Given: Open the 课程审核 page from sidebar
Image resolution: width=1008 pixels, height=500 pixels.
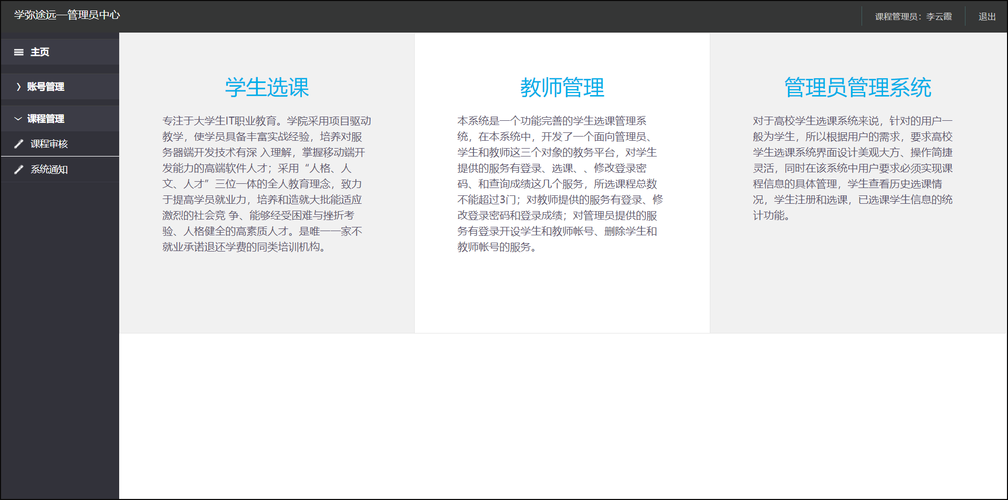Looking at the screenshot, I should point(49,143).
